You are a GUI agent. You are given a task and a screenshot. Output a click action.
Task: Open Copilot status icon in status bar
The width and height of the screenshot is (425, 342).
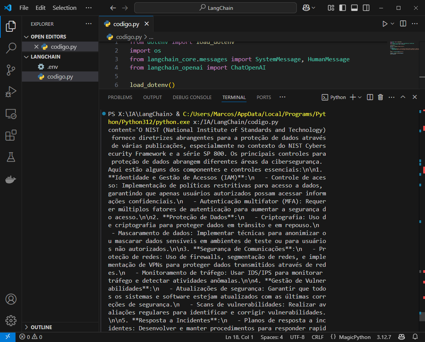[402, 337]
